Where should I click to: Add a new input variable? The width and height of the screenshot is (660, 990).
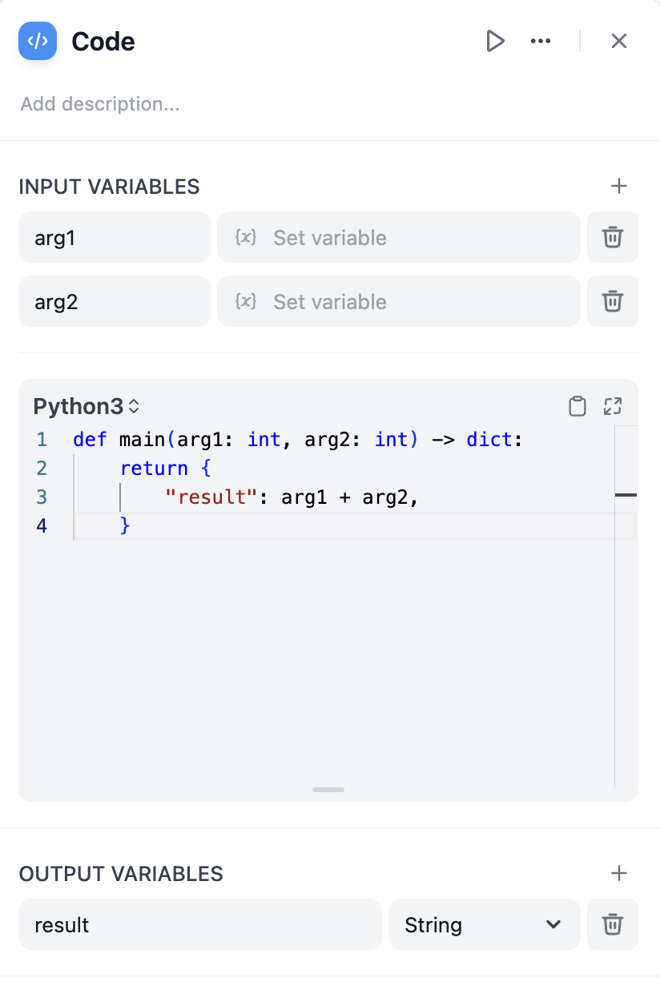coord(618,186)
